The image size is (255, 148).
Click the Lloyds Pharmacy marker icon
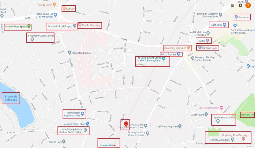point(80,25)
